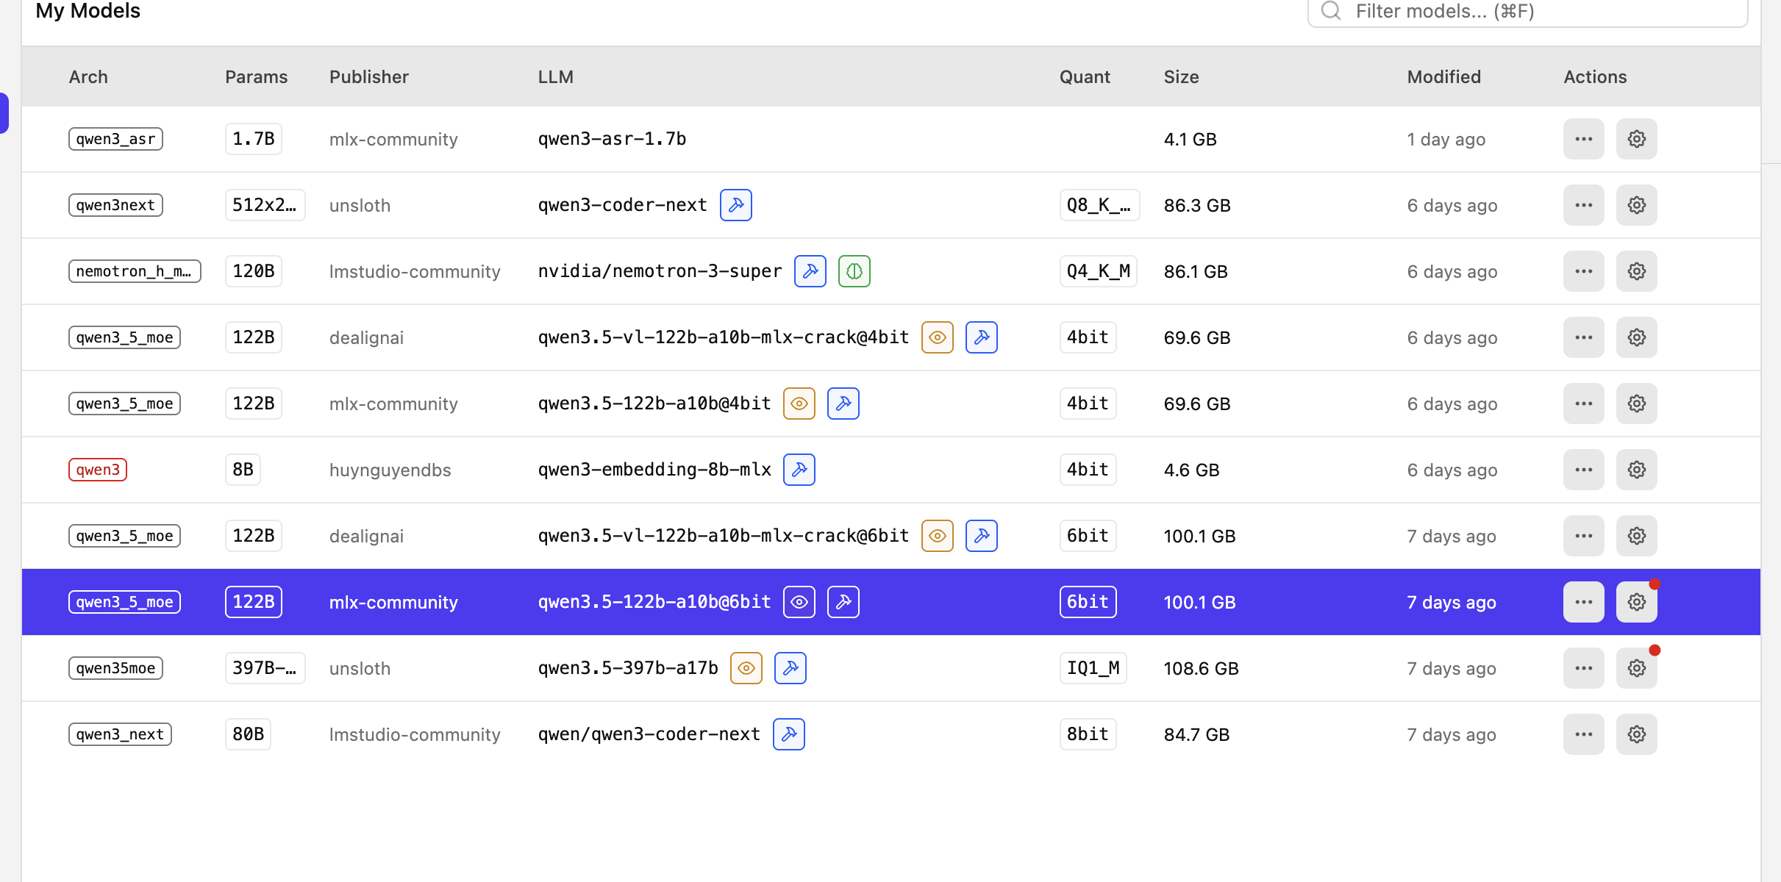This screenshot has height=882, width=1781.
Task: Click tool-use icon for nvidia/nemotron-3-super
Action: (810, 271)
